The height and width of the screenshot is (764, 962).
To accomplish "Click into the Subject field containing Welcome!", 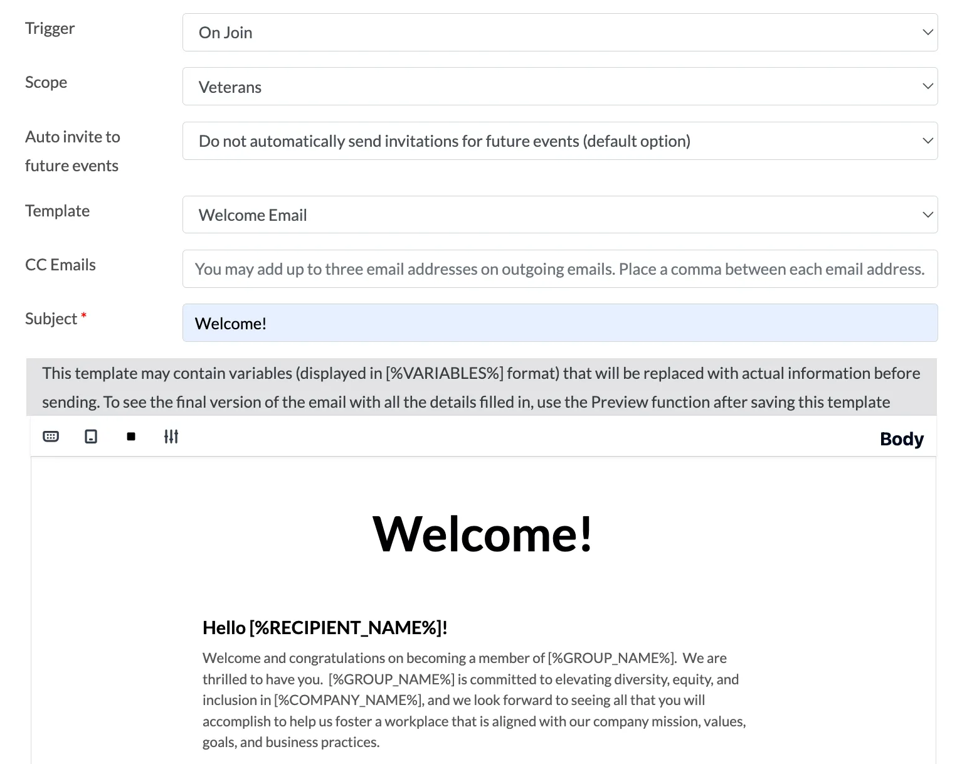I will click(560, 323).
